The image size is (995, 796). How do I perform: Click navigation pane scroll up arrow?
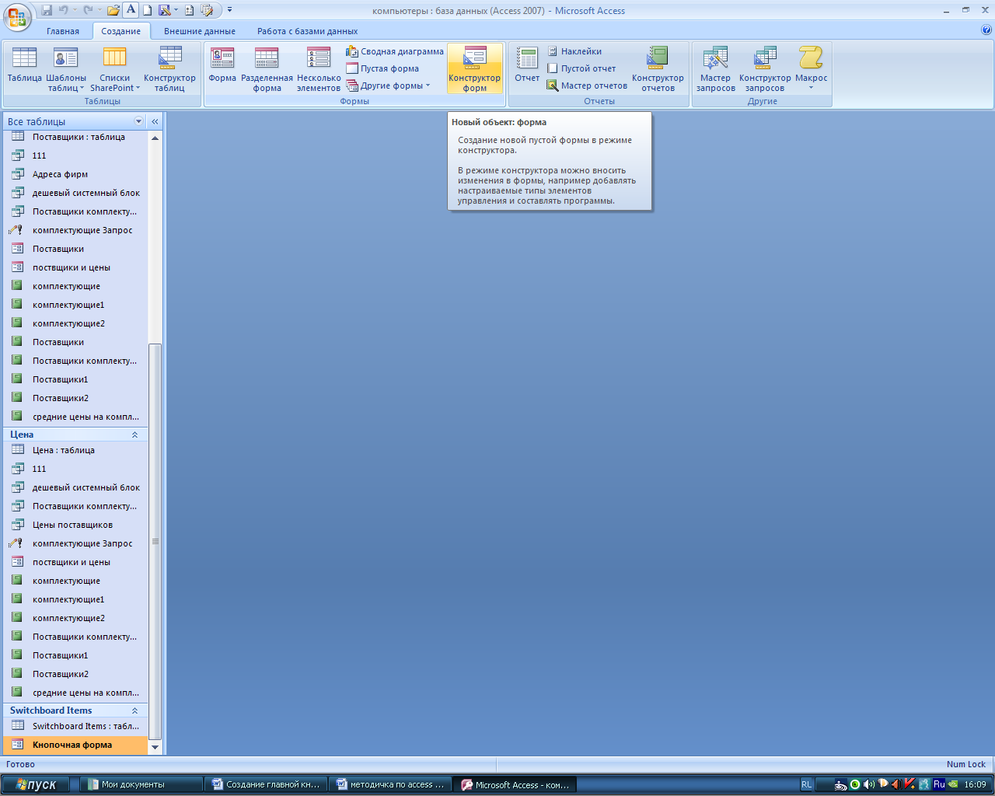155,138
